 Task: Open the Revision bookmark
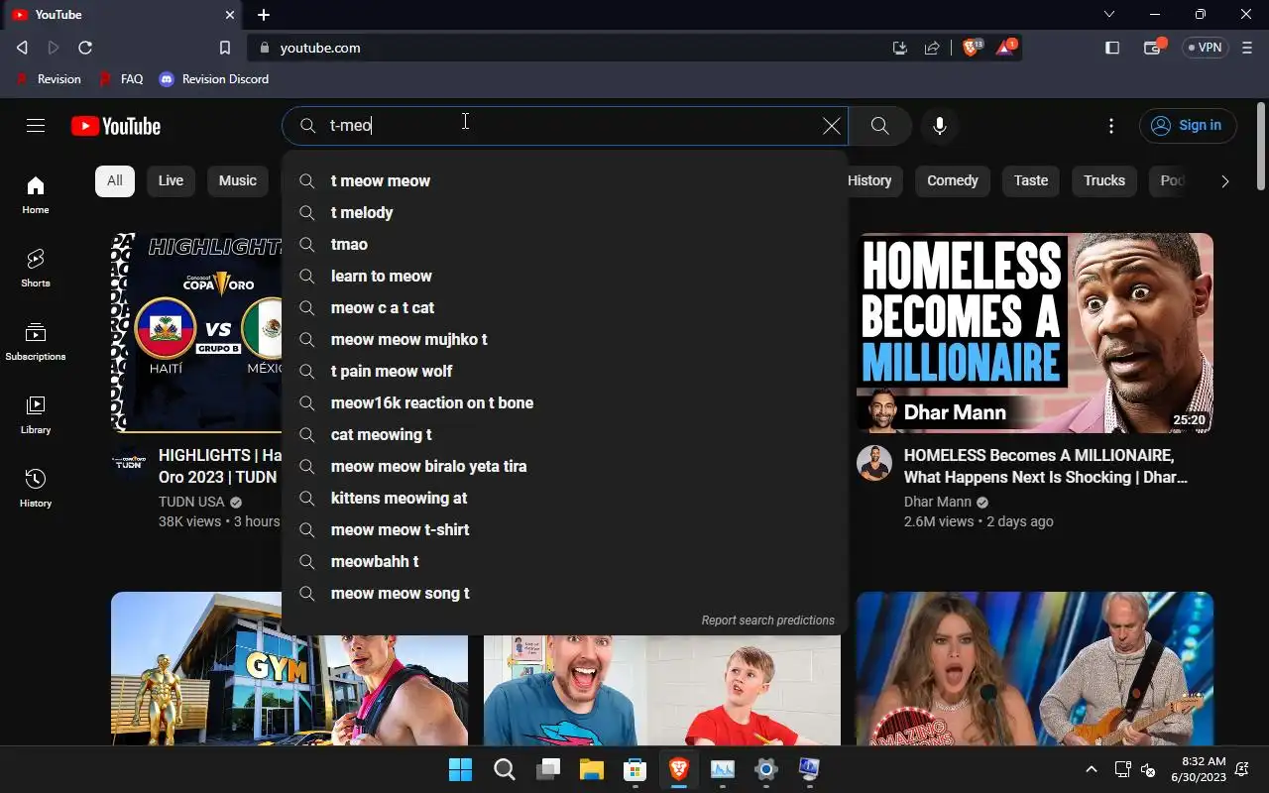pyautogui.click(x=48, y=79)
